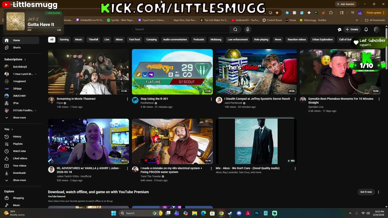Go to Shorts in the sidebar
Screen dimensions: 388x218
tap(21, 48)
